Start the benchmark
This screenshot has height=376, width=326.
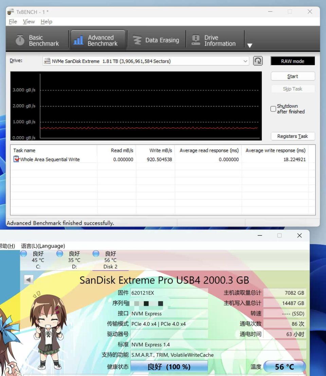tap(293, 76)
